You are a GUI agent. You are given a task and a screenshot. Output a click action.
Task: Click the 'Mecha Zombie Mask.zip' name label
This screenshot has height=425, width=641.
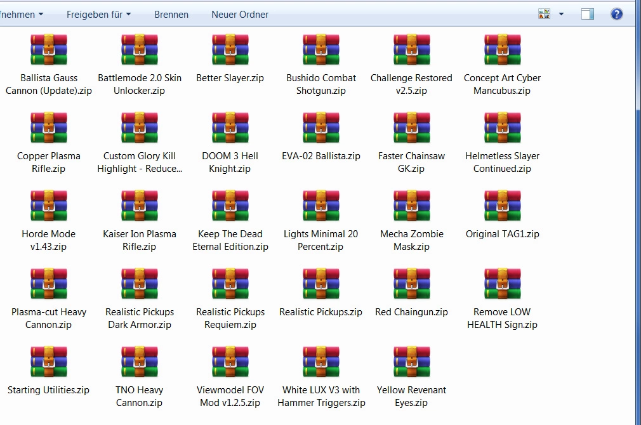412,240
